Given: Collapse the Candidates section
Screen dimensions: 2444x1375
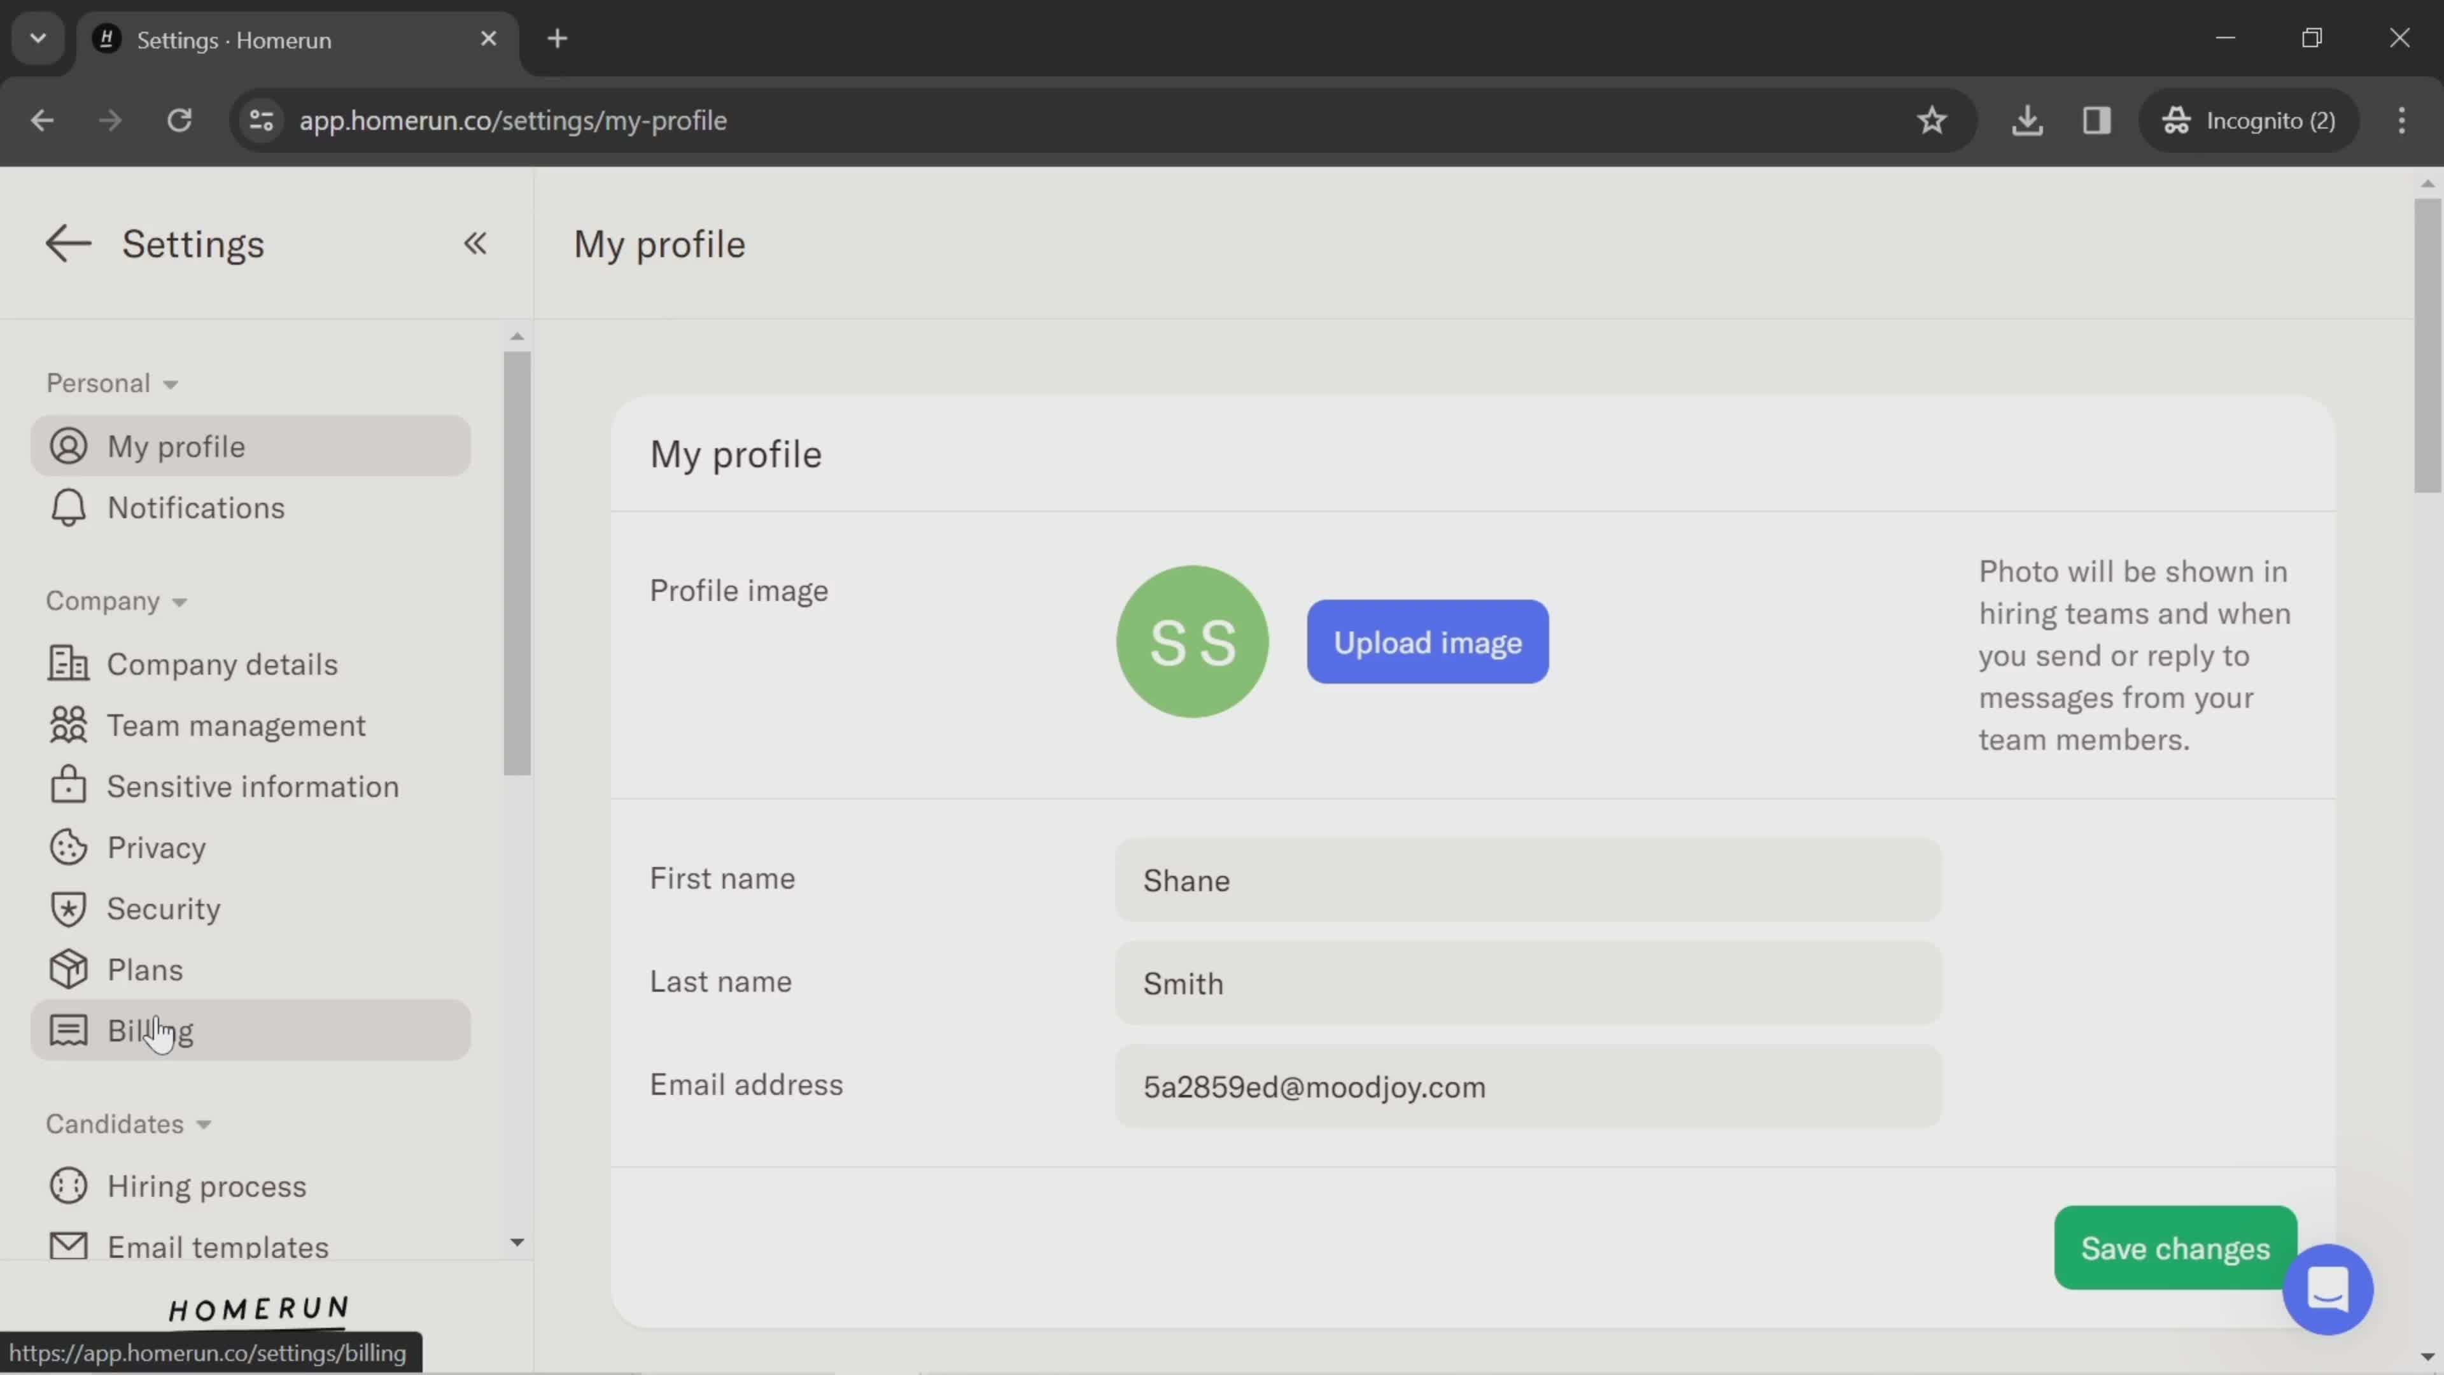Looking at the screenshot, I should (x=128, y=1124).
